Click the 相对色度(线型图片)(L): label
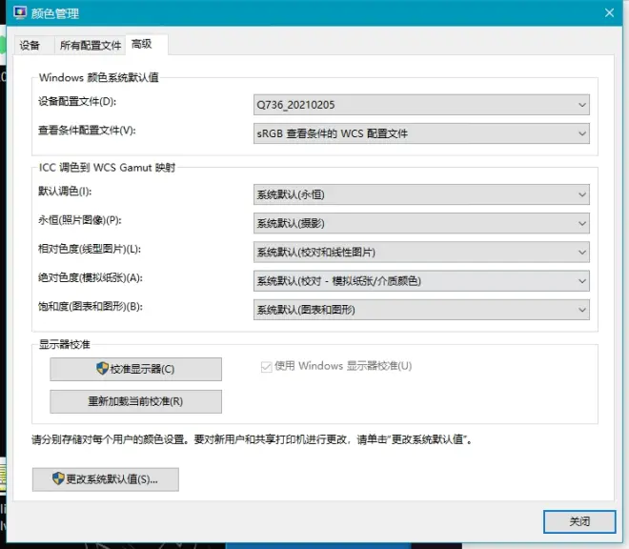The image size is (629, 549). point(90,249)
